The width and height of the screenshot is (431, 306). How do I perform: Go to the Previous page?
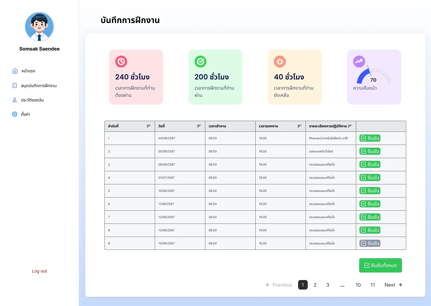click(279, 285)
